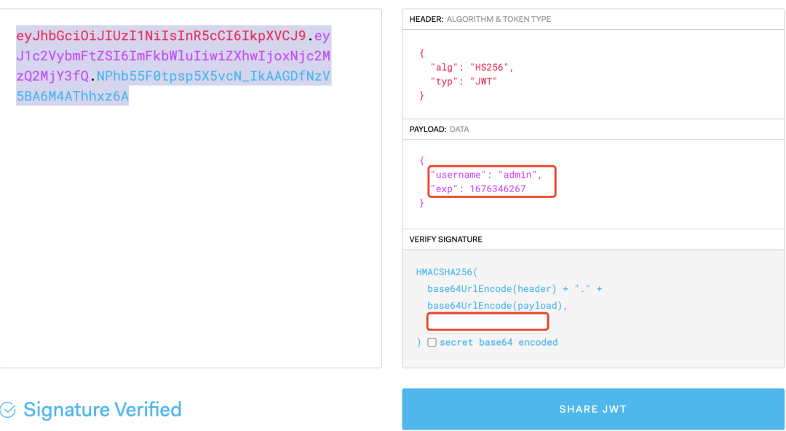The width and height of the screenshot is (786, 431).
Task: Click the red header segment of encoded token
Action: [x=160, y=36]
